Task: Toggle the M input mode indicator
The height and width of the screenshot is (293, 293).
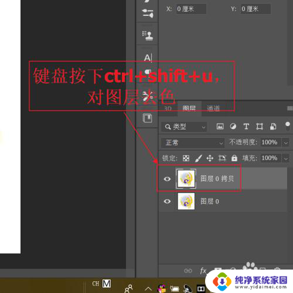Action: (x=107, y=284)
